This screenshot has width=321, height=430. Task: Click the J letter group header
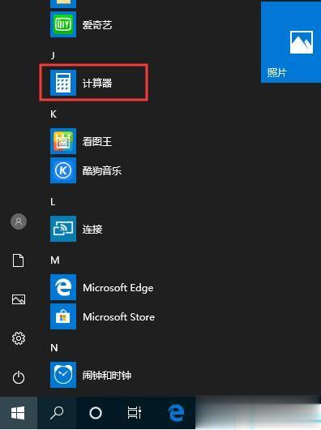click(53, 56)
